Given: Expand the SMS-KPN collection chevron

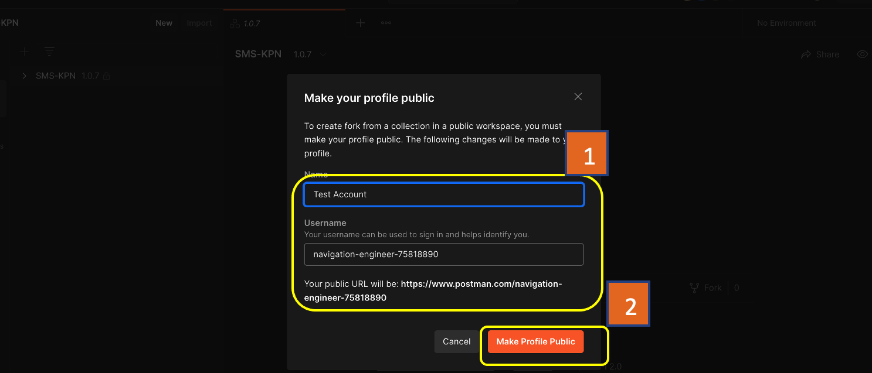Looking at the screenshot, I should coord(24,76).
